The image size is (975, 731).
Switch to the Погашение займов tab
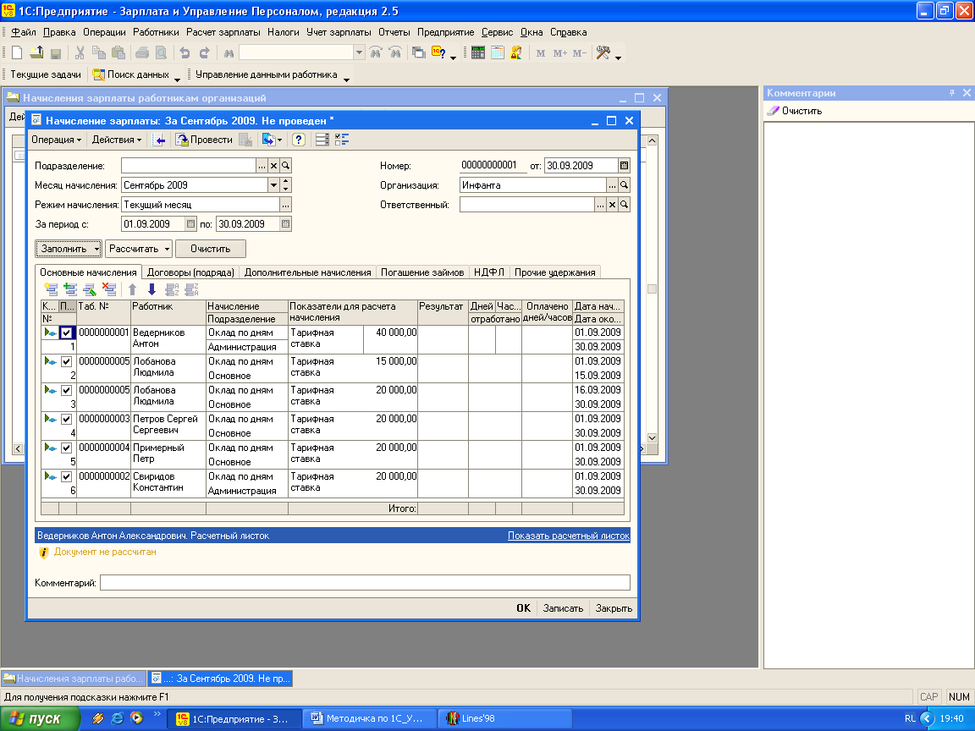coord(422,272)
